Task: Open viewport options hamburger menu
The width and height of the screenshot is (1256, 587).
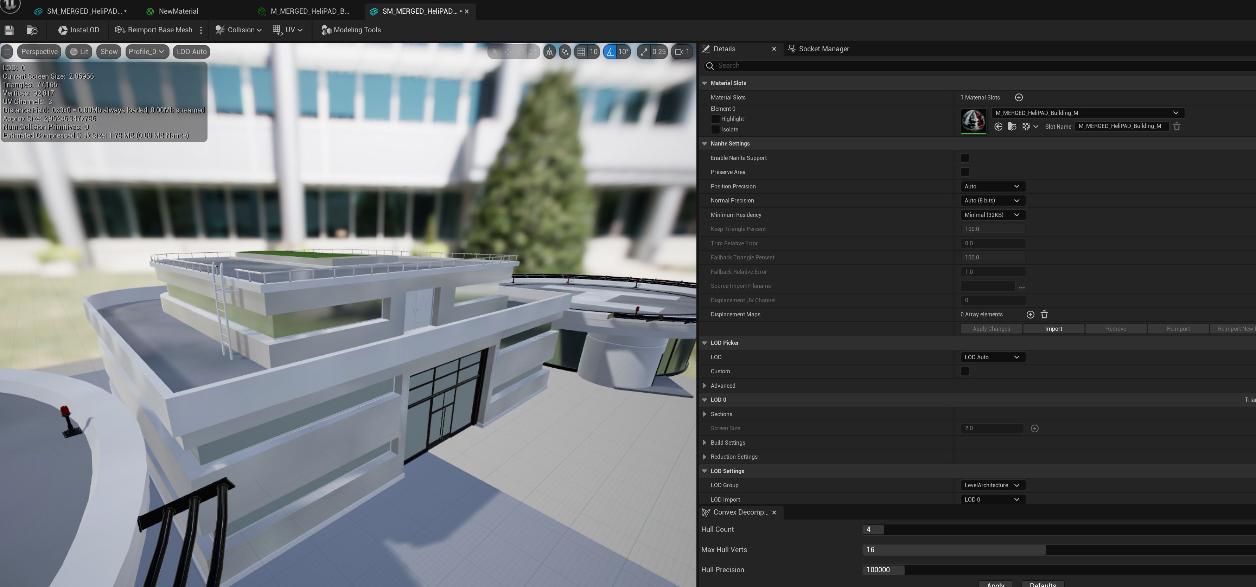Action: tap(7, 52)
